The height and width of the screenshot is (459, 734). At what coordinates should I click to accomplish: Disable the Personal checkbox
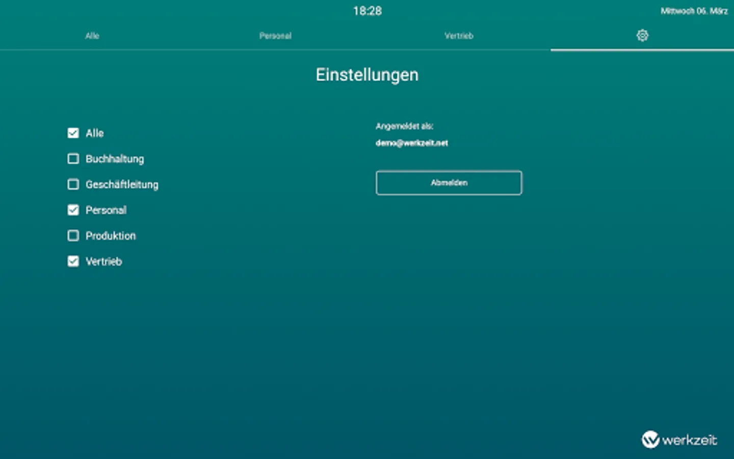(73, 210)
